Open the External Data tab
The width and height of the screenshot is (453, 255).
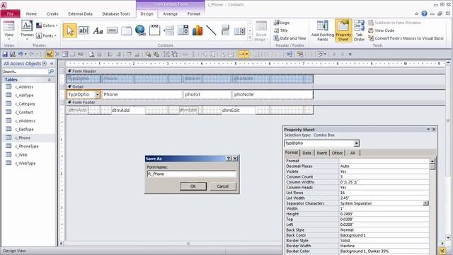(80, 13)
